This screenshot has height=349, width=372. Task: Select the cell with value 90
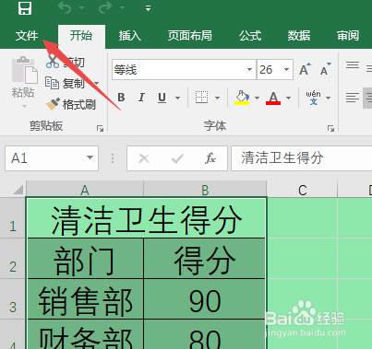[204, 299]
